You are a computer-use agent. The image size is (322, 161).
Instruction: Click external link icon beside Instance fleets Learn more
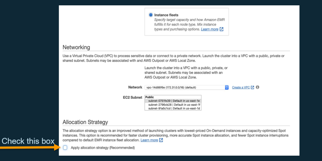click(221, 29)
